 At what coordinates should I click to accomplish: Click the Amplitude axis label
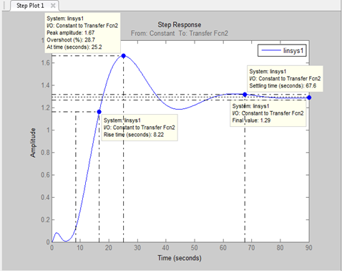tap(33, 143)
